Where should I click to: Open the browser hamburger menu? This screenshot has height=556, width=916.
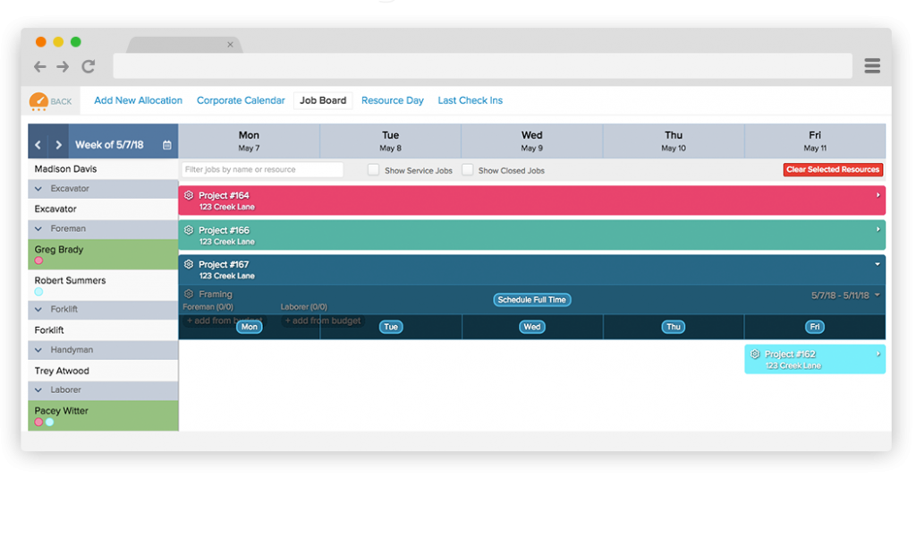pyautogui.click(x=872, y=66)
